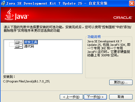Click the 更改(A)... button
Viewport: 135px width, 102px height.
coord(121,82)
